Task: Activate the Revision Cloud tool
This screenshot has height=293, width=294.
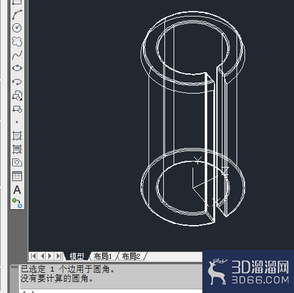Action: tap(17, 42)
